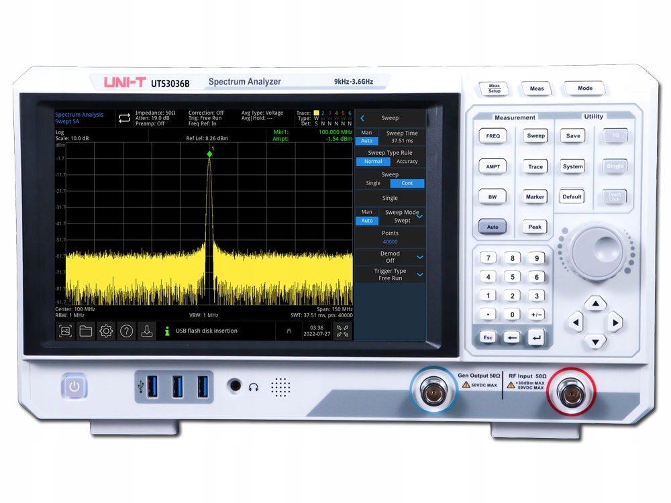671x503 pixels.
Task: Push the Sweep hardware button
Action: click(535, 135)
